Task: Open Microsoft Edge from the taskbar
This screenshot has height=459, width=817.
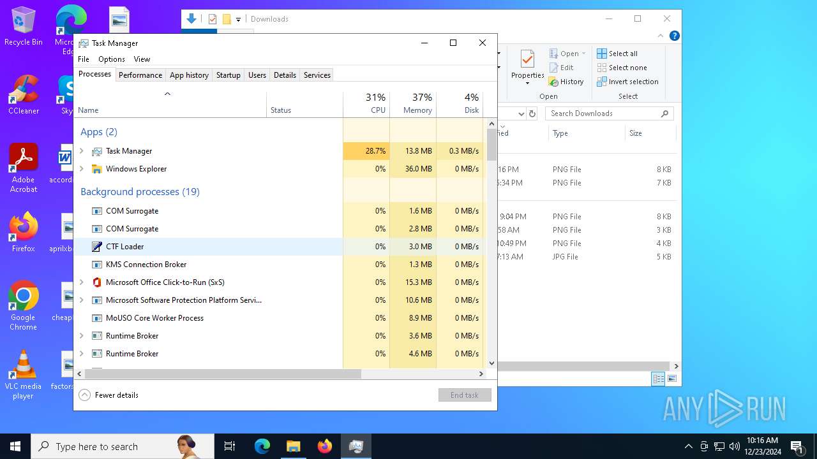Action: [262, 446]
